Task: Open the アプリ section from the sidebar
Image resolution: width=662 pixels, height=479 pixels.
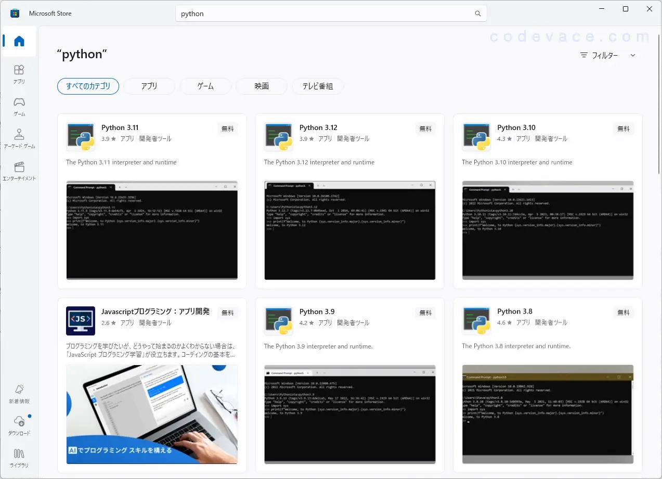Action: click(x=19, y=73)
